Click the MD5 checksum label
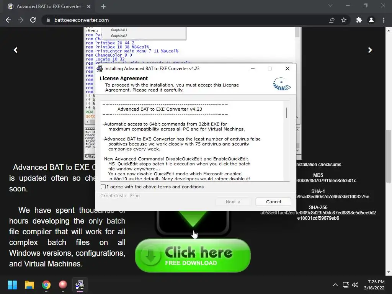This screenshot has height=294, width=392. point(318,175)
